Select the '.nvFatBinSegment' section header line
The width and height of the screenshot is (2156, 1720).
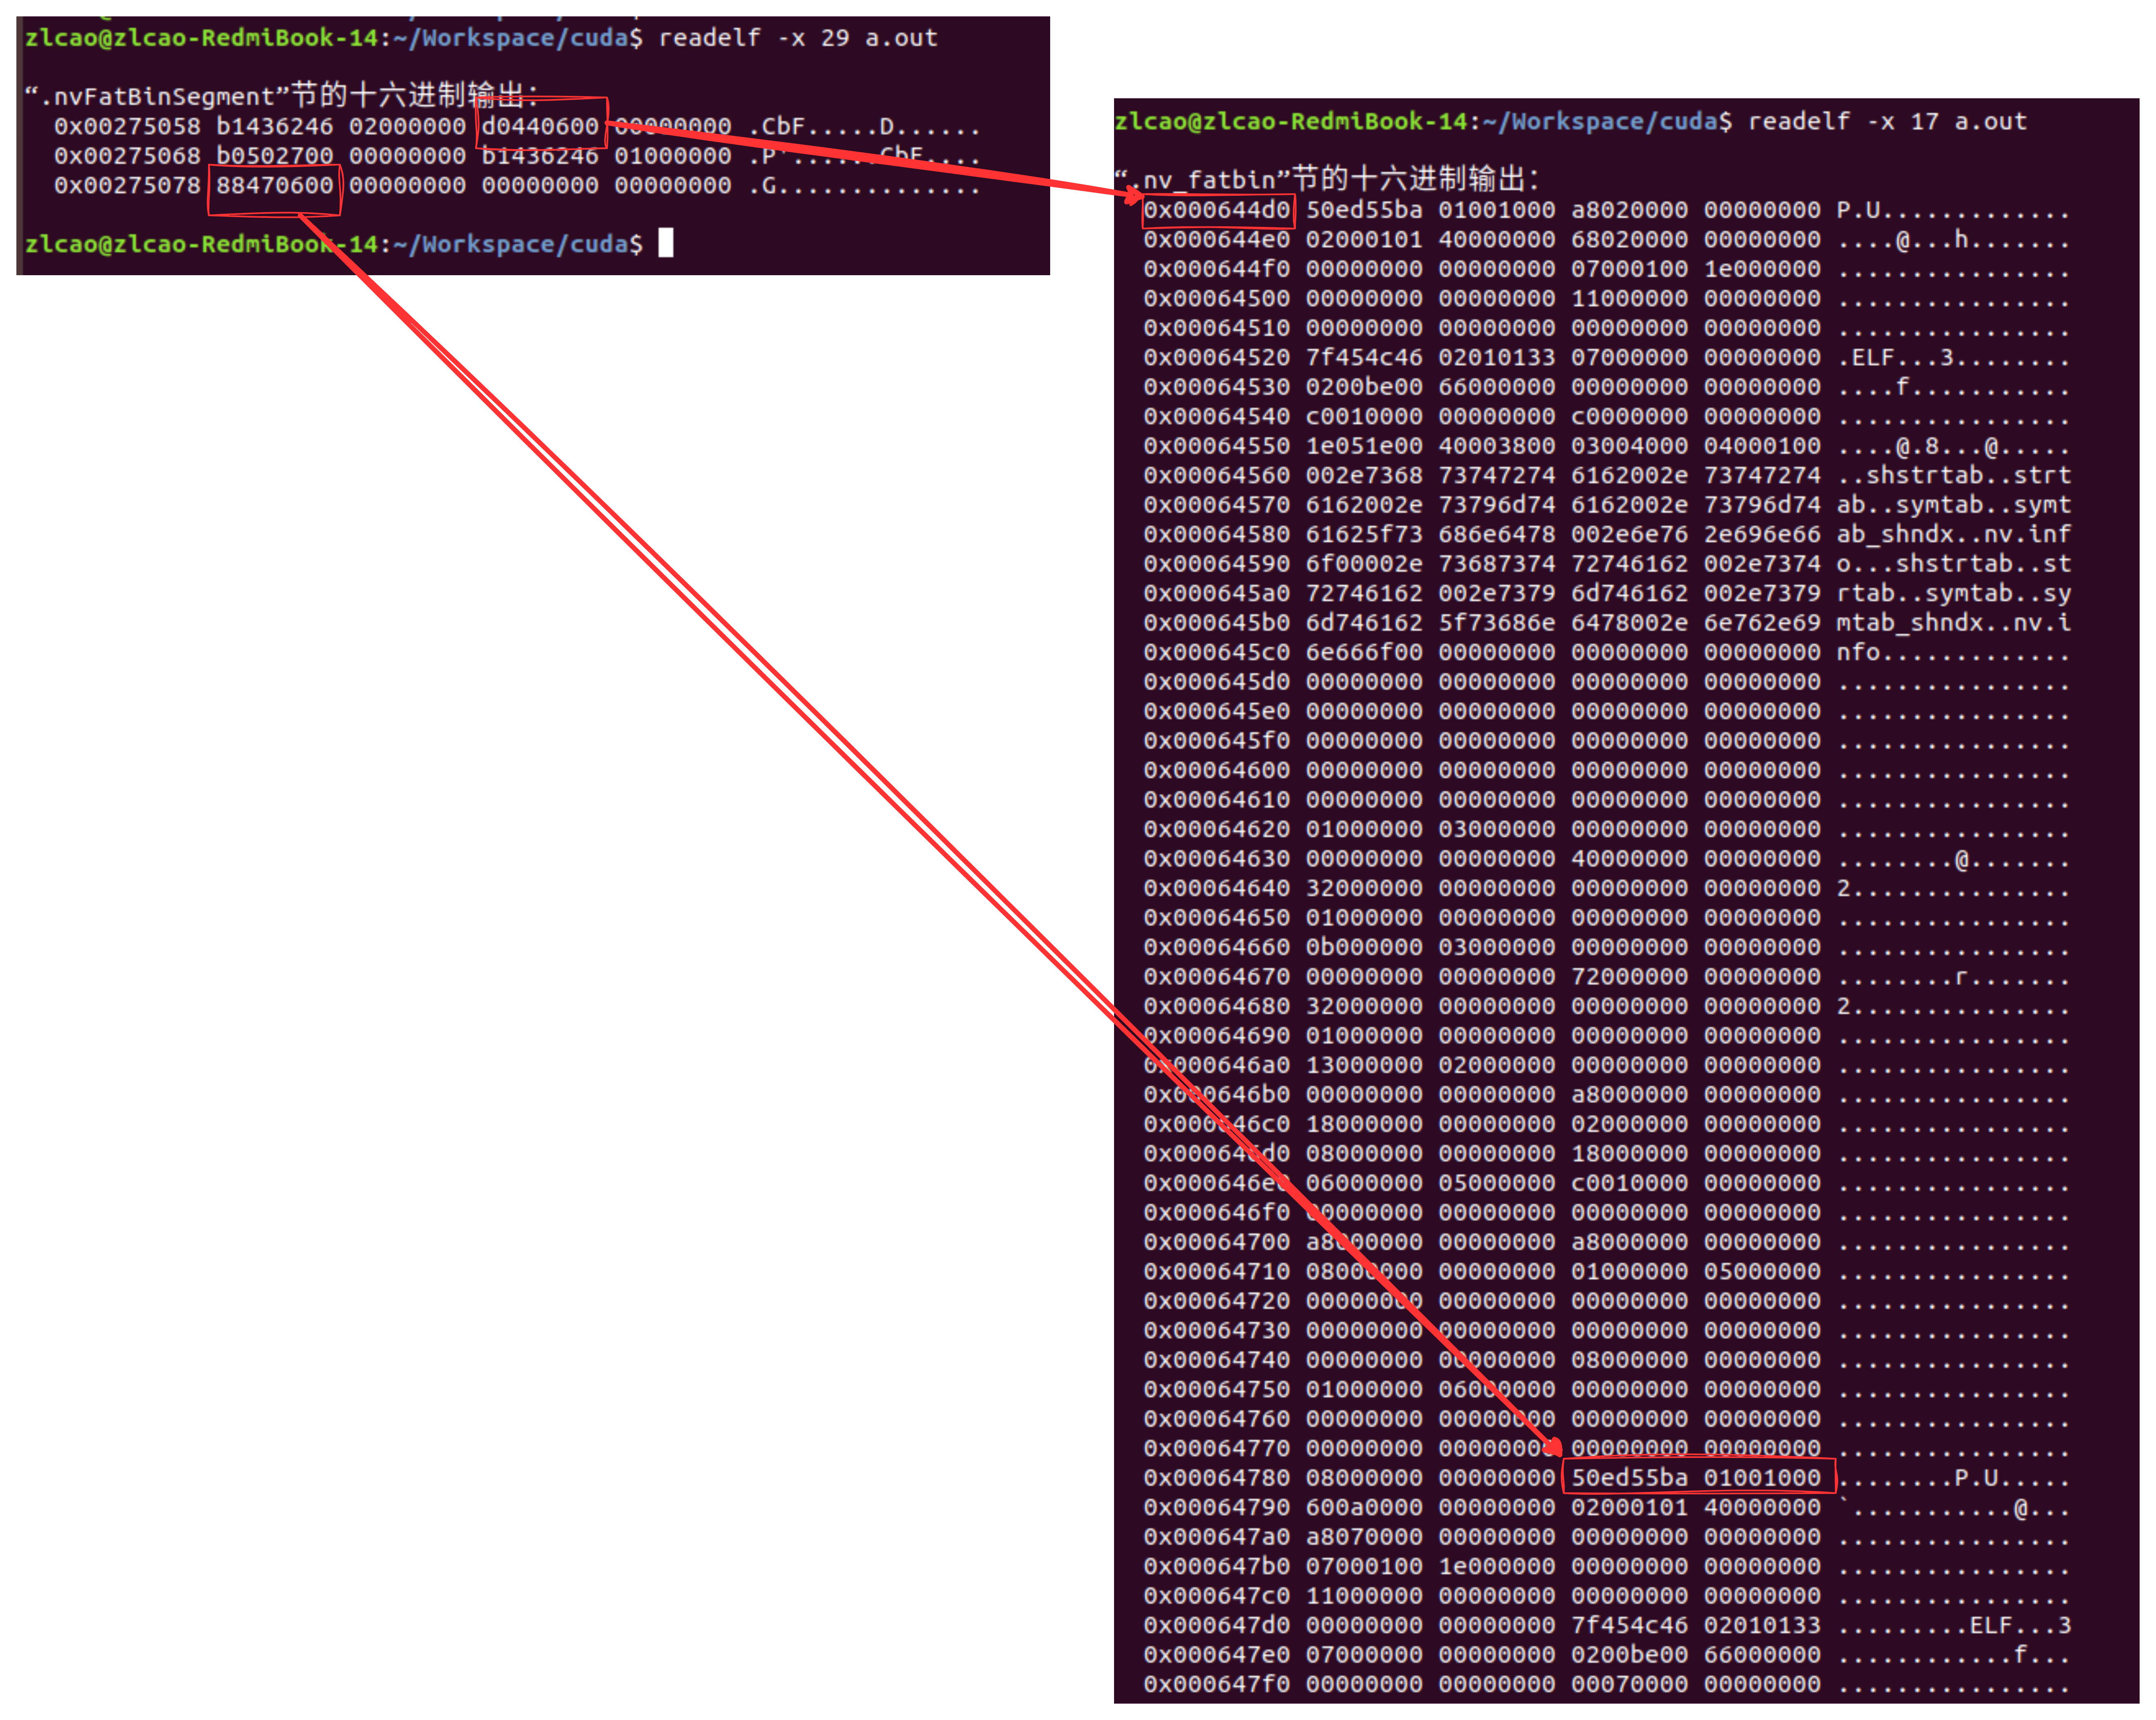coord(282,96)
